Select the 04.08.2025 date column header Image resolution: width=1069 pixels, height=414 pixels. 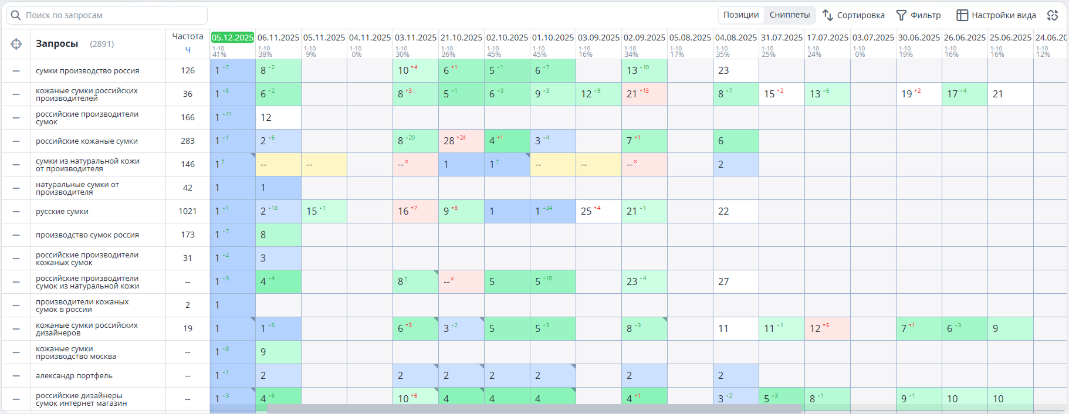(736, 38)
